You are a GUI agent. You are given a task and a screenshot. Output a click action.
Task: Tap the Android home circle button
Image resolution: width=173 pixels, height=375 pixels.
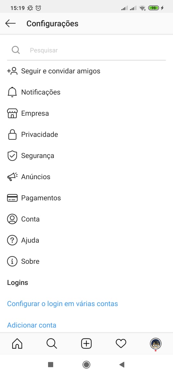coord(86,364)
